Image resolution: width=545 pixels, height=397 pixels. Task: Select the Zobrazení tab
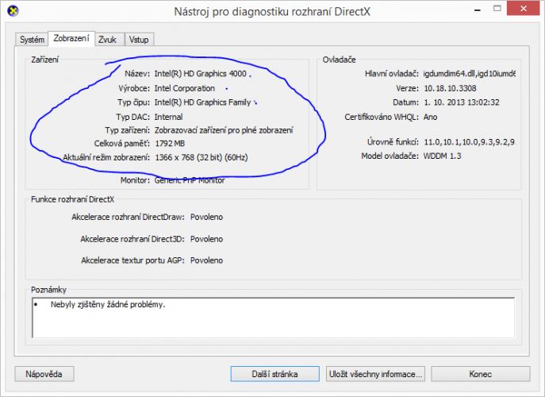click(71, 38)
